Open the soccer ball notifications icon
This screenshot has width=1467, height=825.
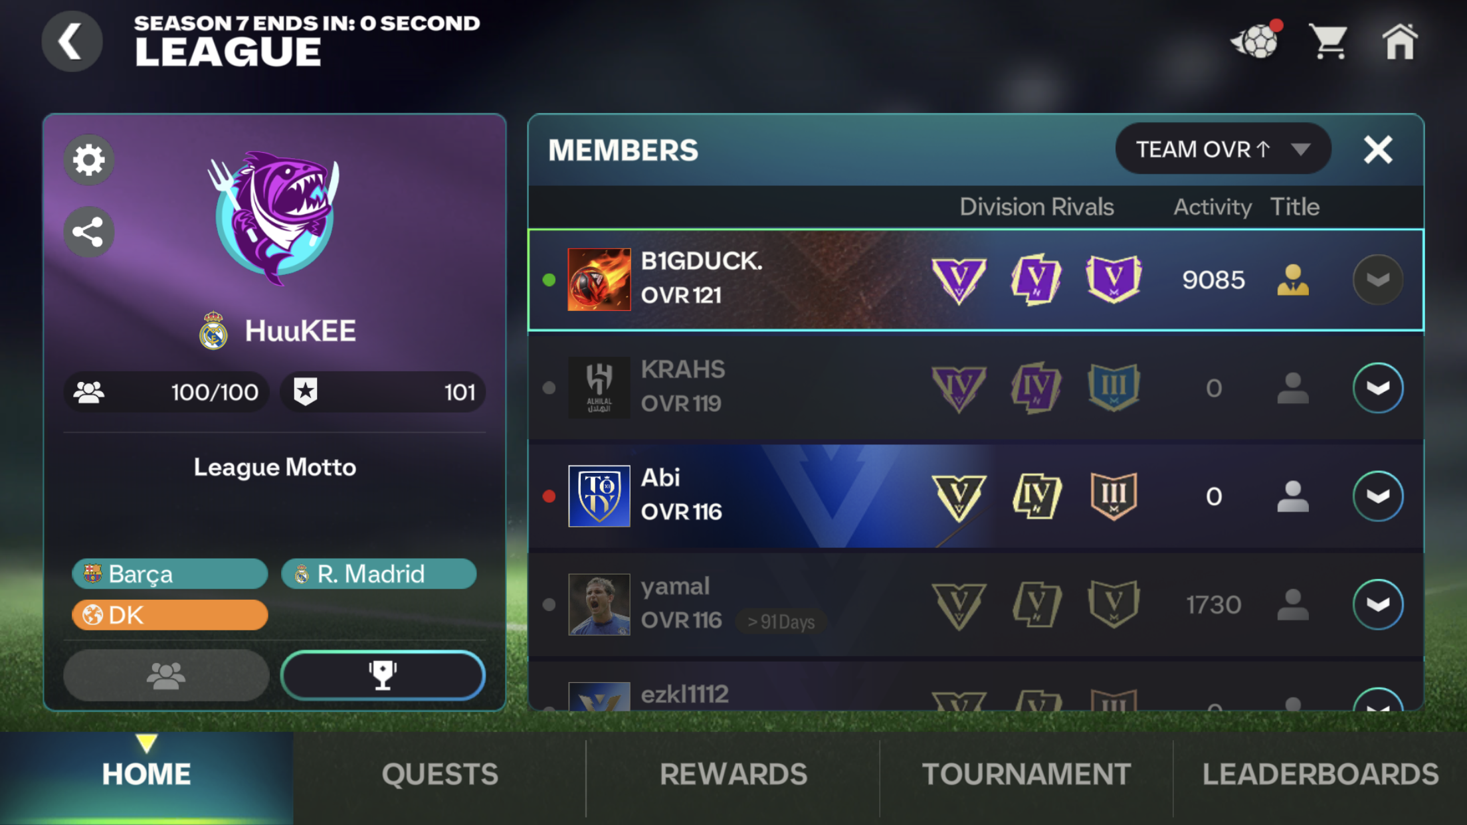(x=1256, y=41)
